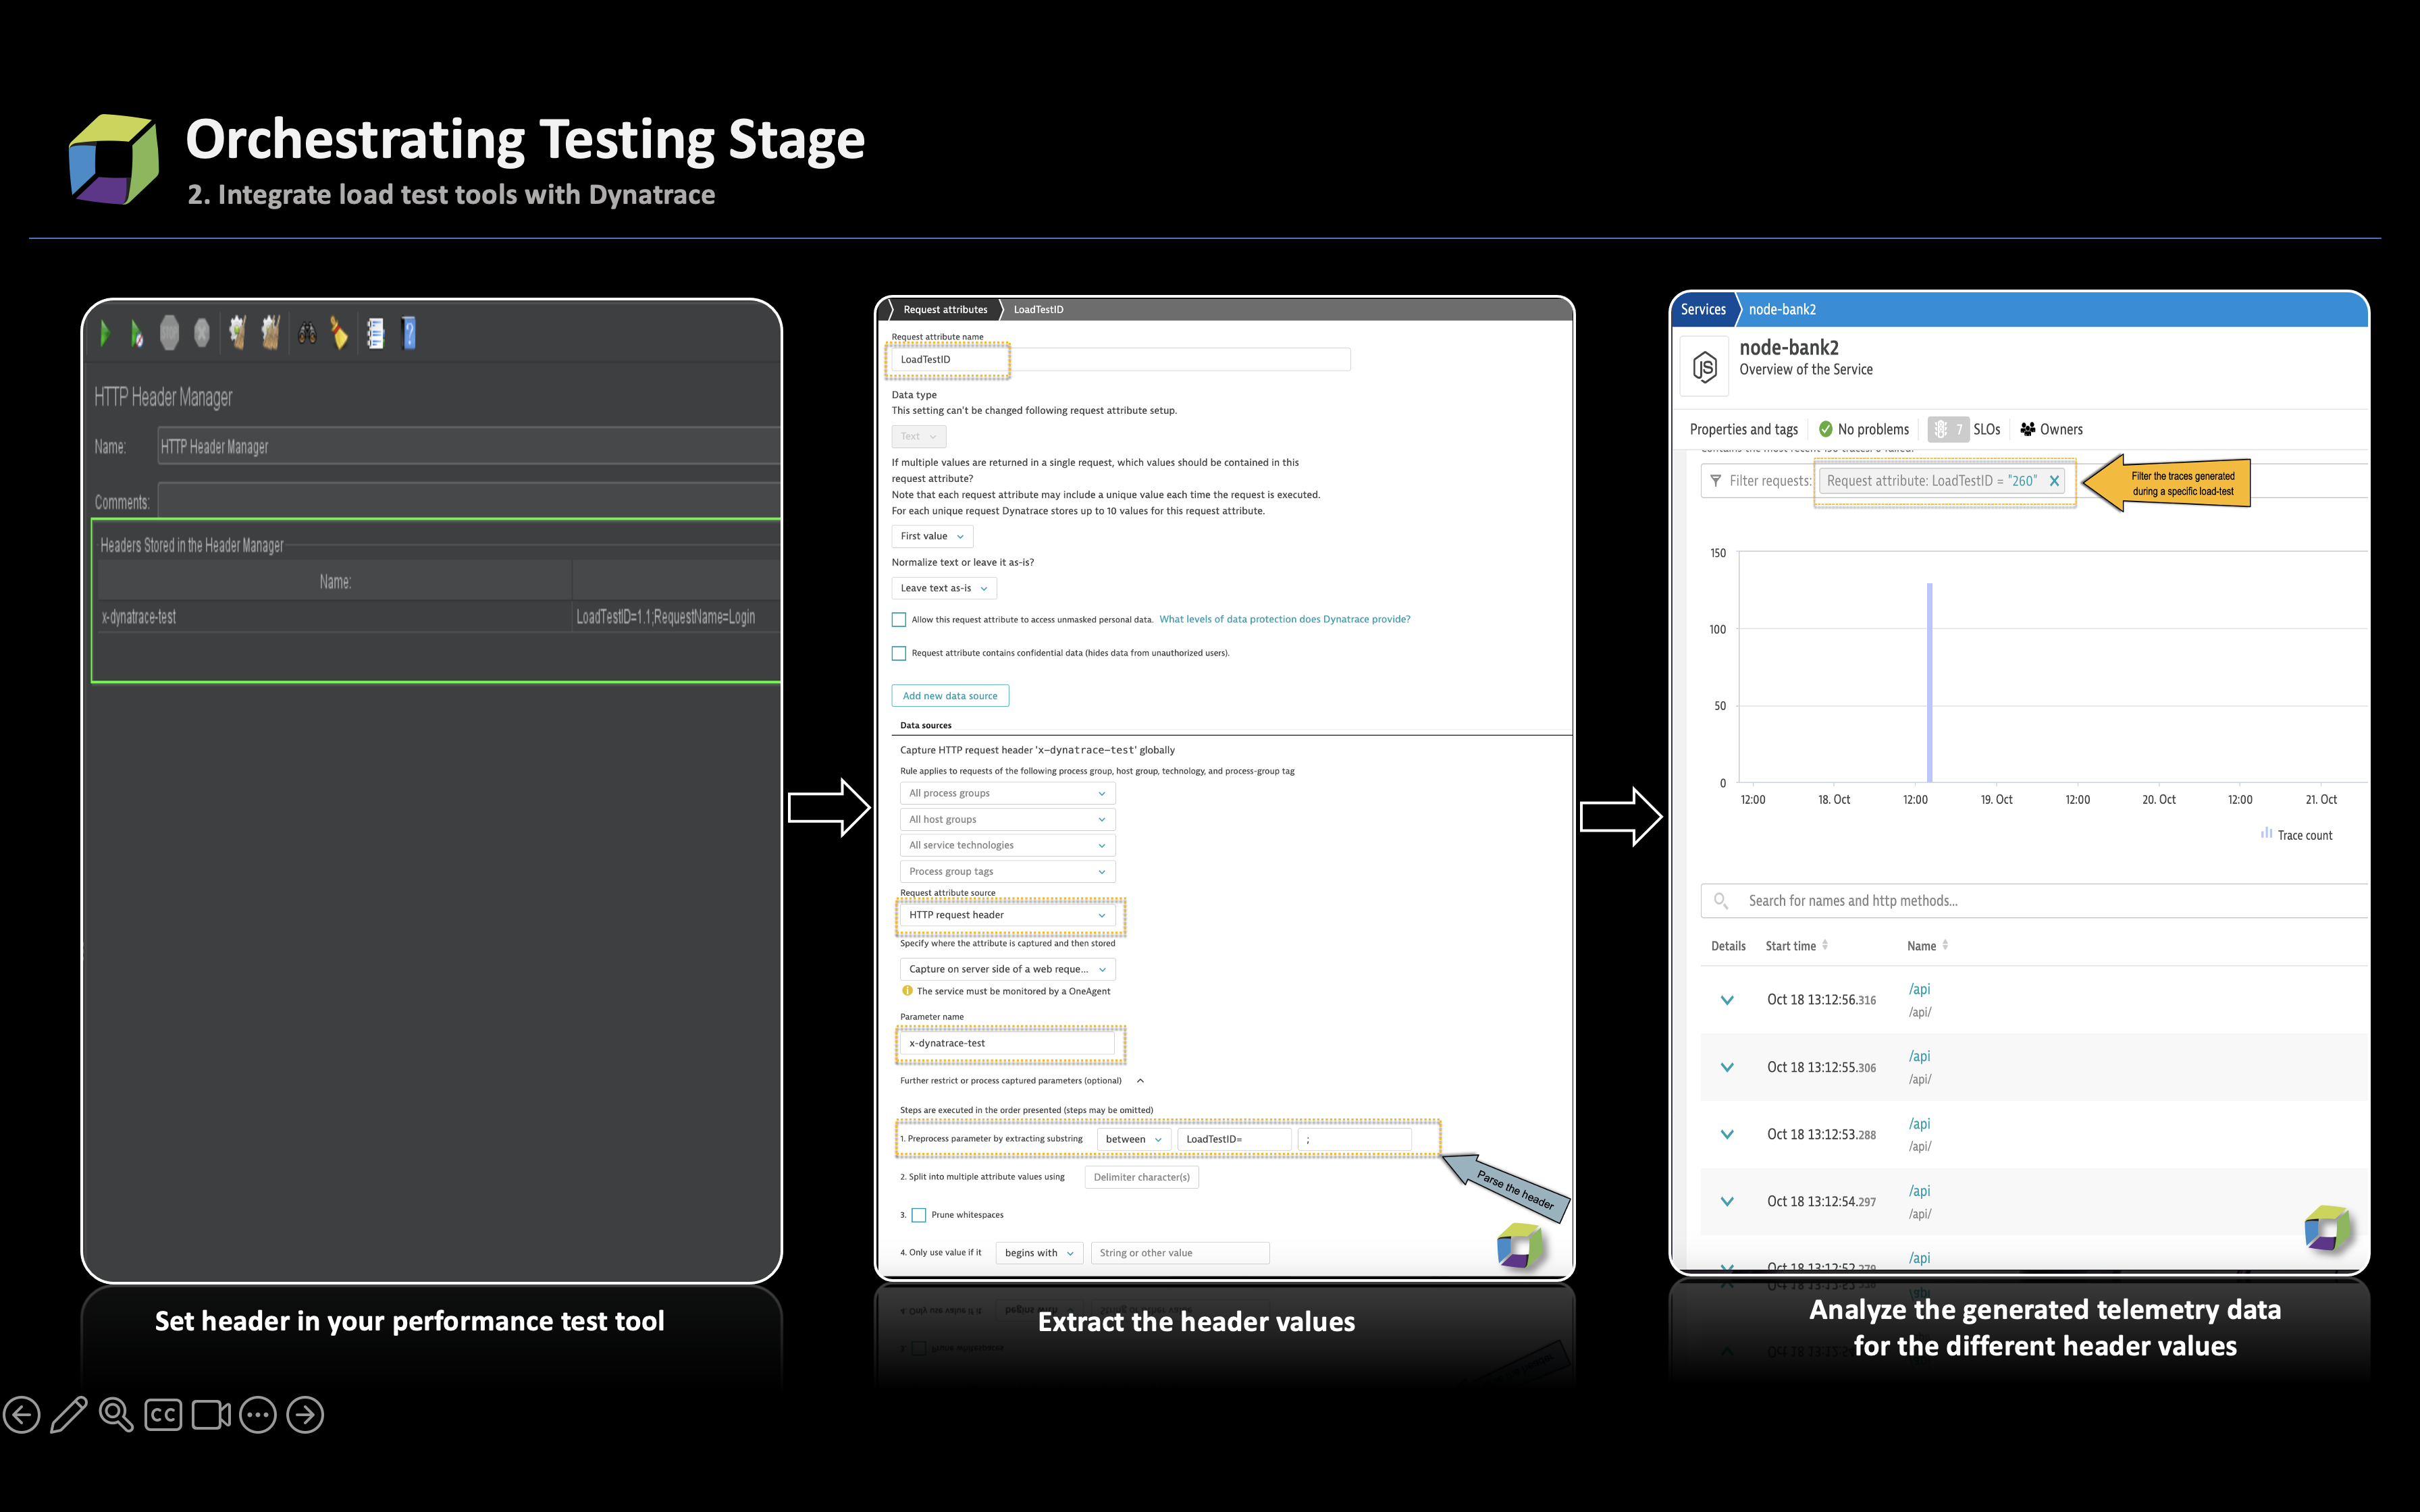The width and height of the screenshot is (2420, 1512).
Task: Click the pencil edit icon at bottom left
Action: (69, 1414)
